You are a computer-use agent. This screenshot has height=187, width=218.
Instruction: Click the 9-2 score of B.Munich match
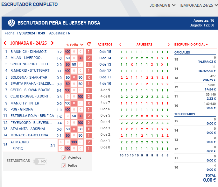click(59, 52)
